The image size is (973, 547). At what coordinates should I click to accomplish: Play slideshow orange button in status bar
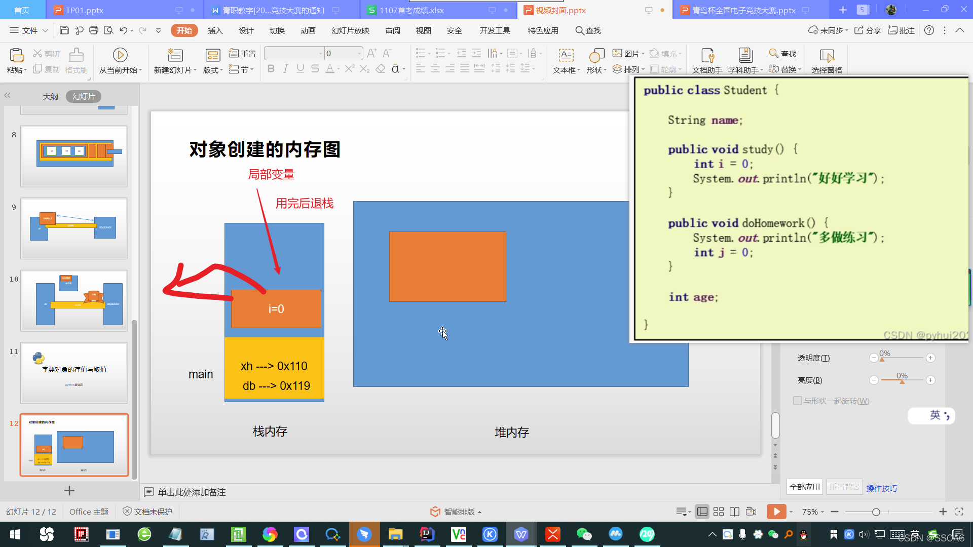pyautogui.click(x=776, y=512)
